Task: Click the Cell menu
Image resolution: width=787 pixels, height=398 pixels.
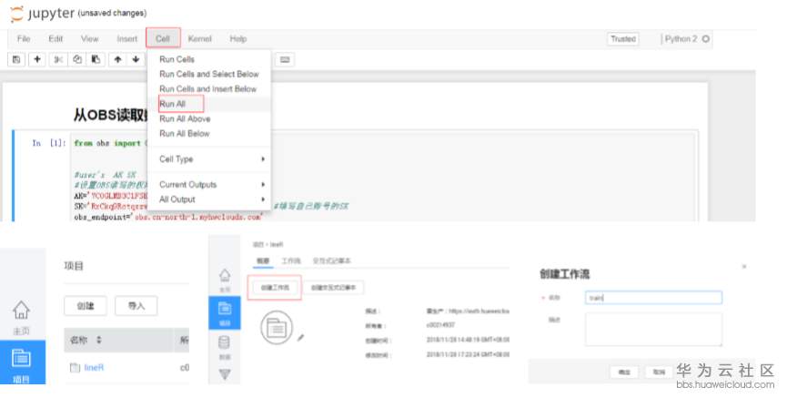Action: pos(163,38)
